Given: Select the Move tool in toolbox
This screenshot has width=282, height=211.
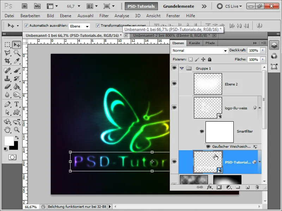Looking at the screenshot, I should click(x=17, y=45).
